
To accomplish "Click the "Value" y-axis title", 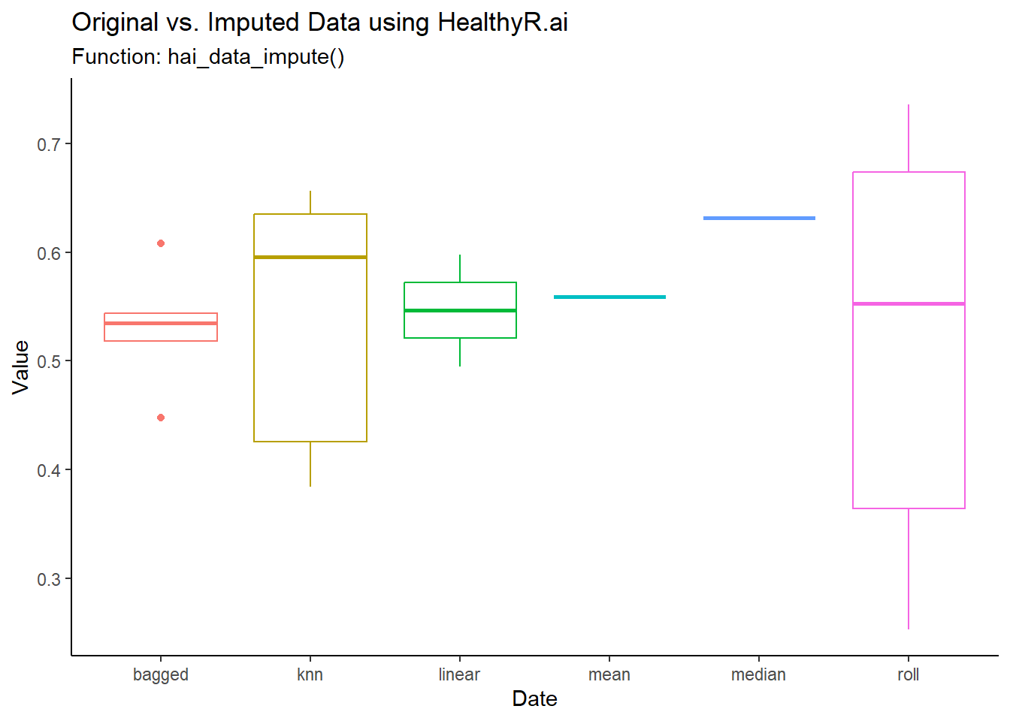I will tap(20, 367).
